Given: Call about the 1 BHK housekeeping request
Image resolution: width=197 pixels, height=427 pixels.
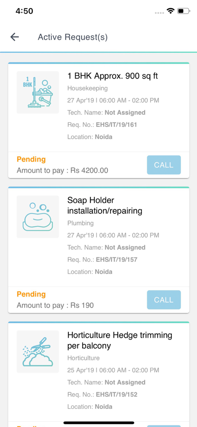Looking at the screenshot, I should pos(164,165).
